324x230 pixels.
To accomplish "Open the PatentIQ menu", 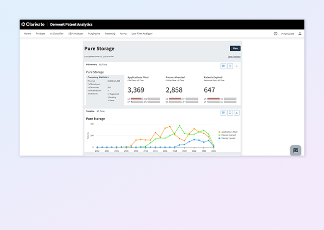I will click(x=110, y=34).
